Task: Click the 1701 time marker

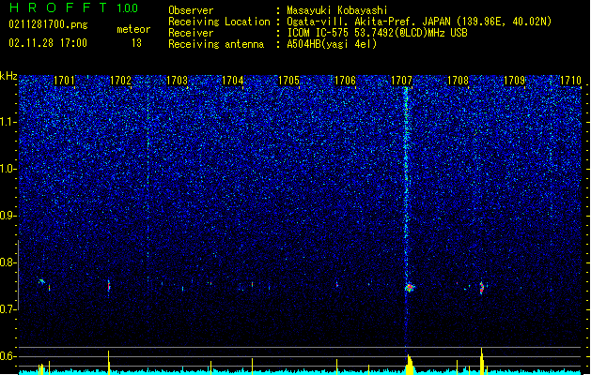Action: point(64,81)
